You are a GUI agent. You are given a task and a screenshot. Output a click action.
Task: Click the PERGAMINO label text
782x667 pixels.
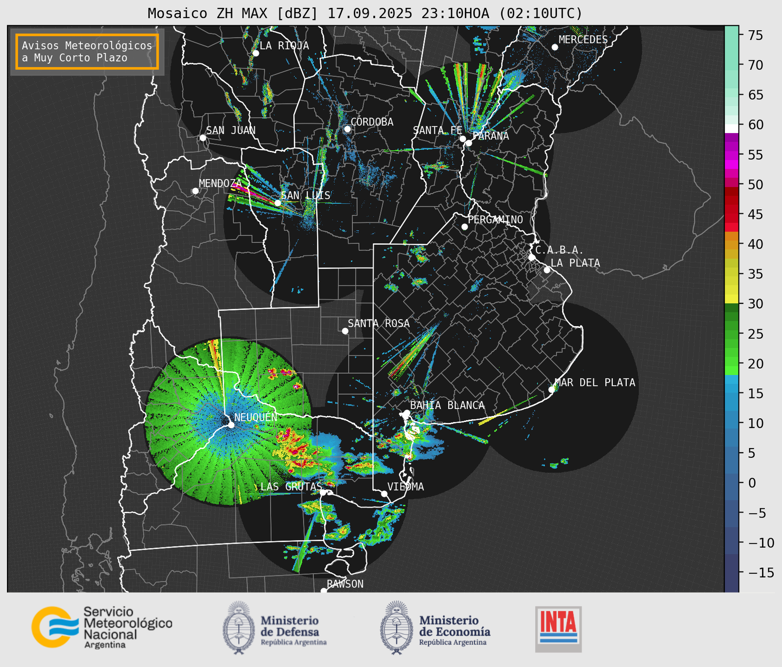click(x=496, y=220)
